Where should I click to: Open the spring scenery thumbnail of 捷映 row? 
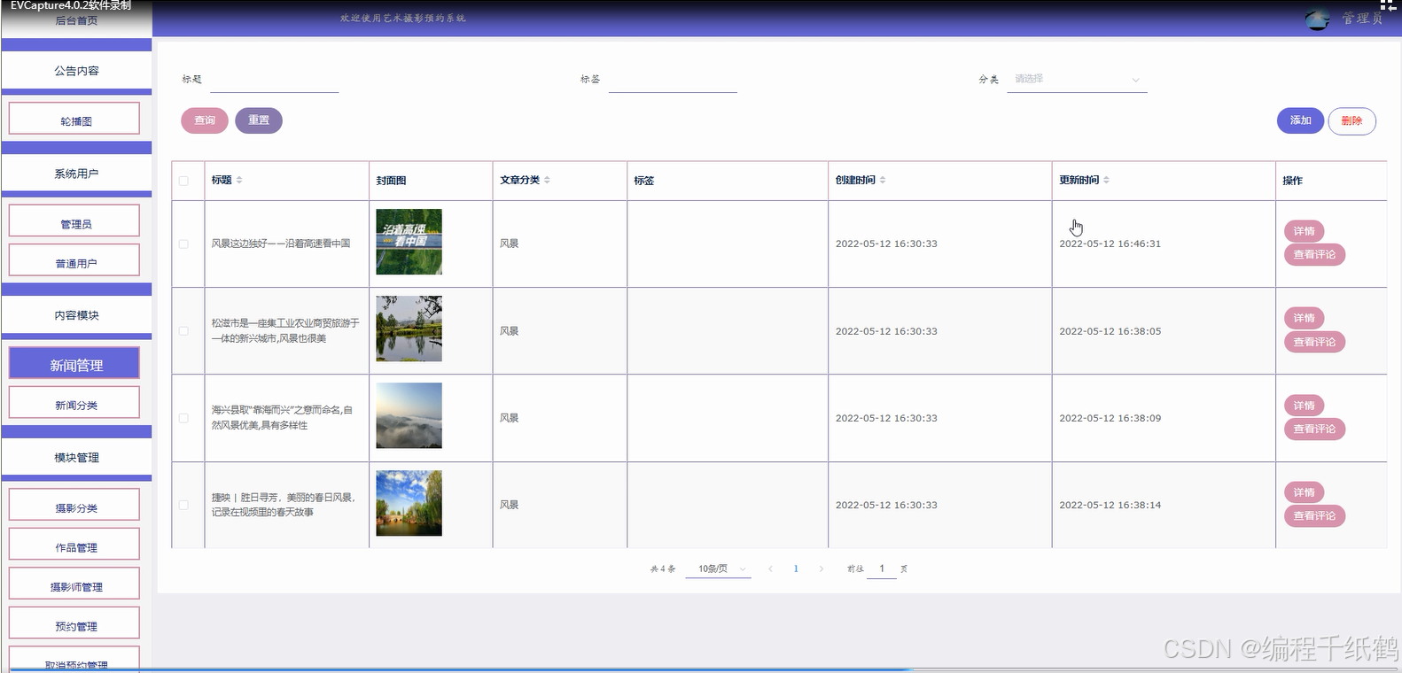pos(409,503)
